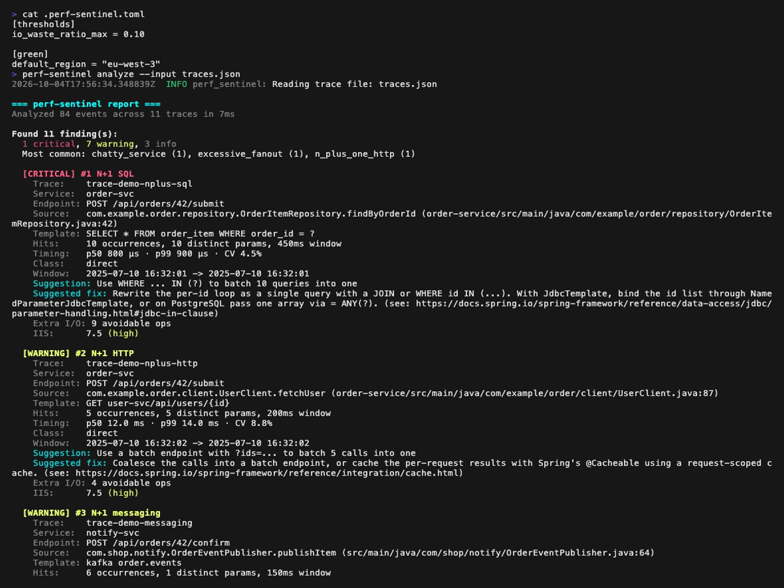The width and height of the screenshot is (784, 588).
Task: Select endpoint 'POST /api/orders/42/confirm'
Action: (x=158, y=543)
